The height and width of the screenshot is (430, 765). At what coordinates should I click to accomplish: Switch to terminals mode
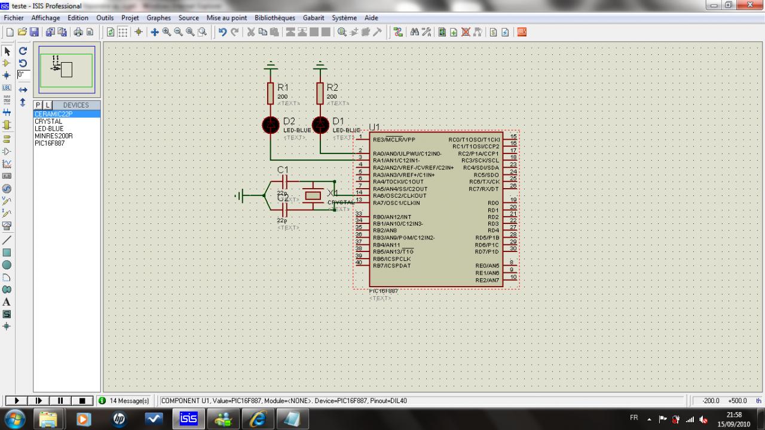(x=7, y=139)
